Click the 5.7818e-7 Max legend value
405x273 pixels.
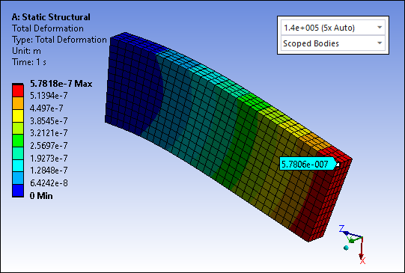coord(61,84)
